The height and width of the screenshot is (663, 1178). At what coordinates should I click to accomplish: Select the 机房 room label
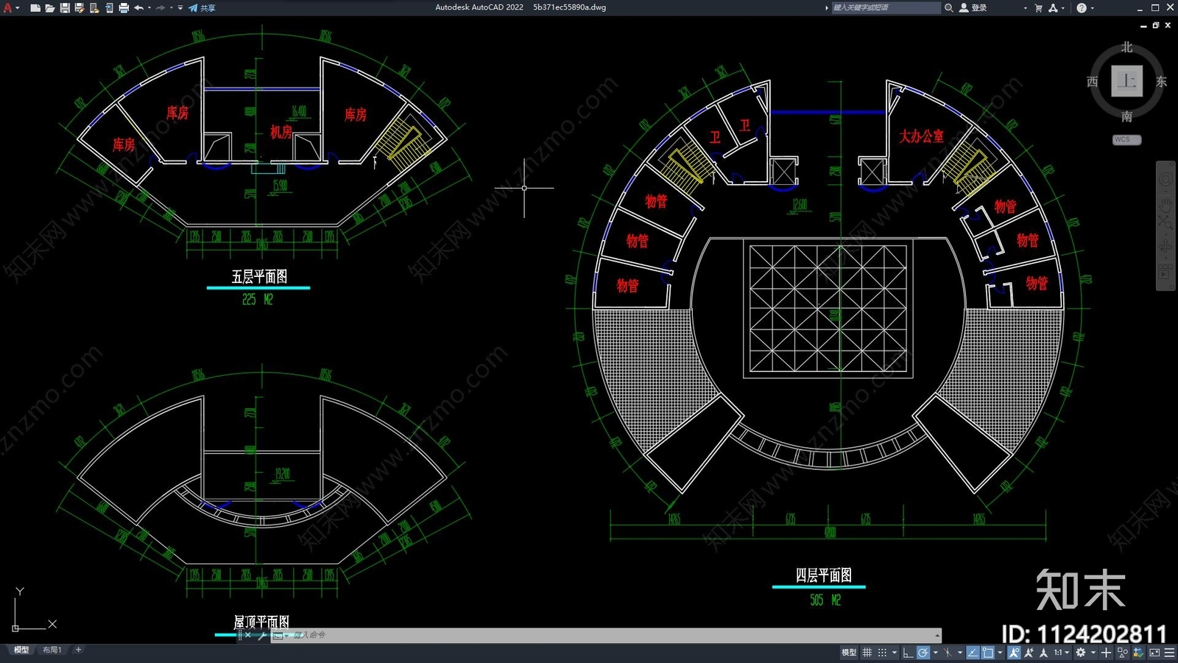[x=281, y=132]
